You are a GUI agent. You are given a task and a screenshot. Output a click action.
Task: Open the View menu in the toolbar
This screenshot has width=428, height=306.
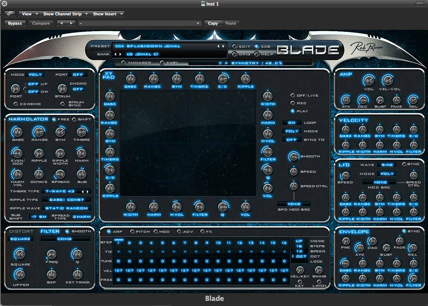click(28, 13)
